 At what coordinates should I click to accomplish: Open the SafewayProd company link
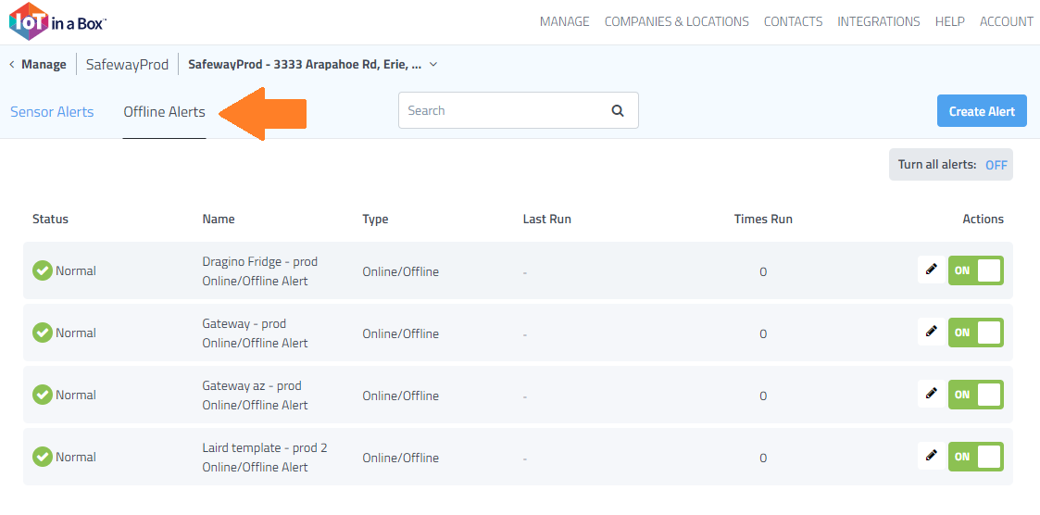point(127,65)
